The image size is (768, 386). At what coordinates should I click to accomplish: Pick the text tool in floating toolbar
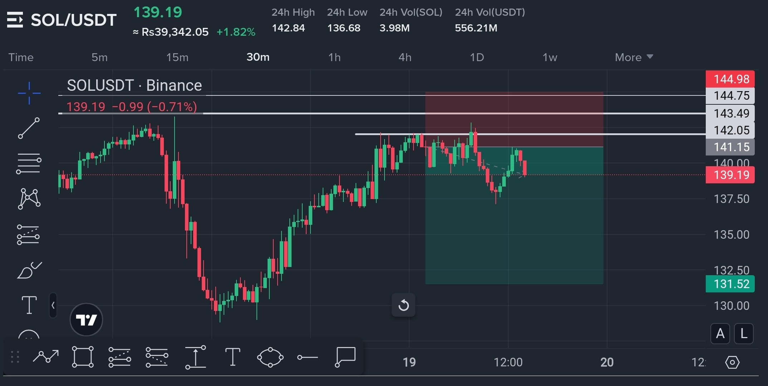coord(233,357)
